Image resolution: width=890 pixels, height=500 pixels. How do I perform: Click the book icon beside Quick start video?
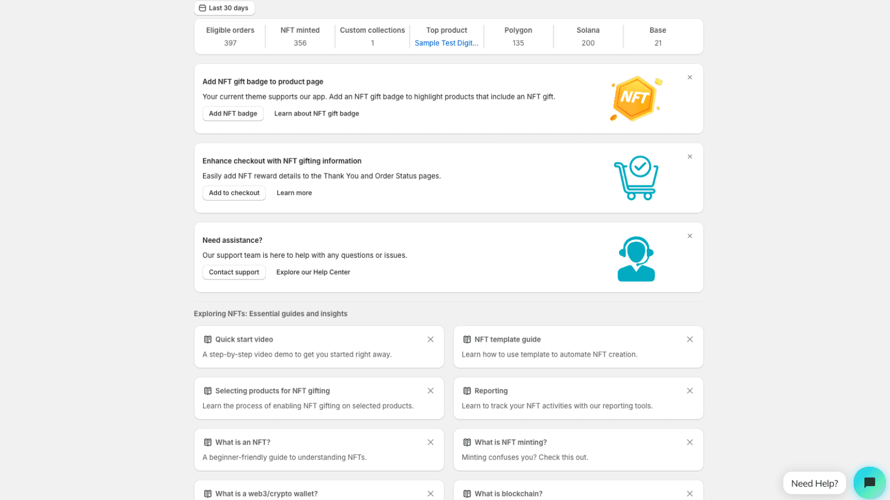[x=207, y=339]
